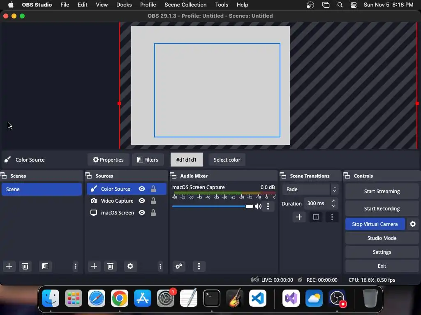Delete the scene transition trash icon

(x=316, y=217)
